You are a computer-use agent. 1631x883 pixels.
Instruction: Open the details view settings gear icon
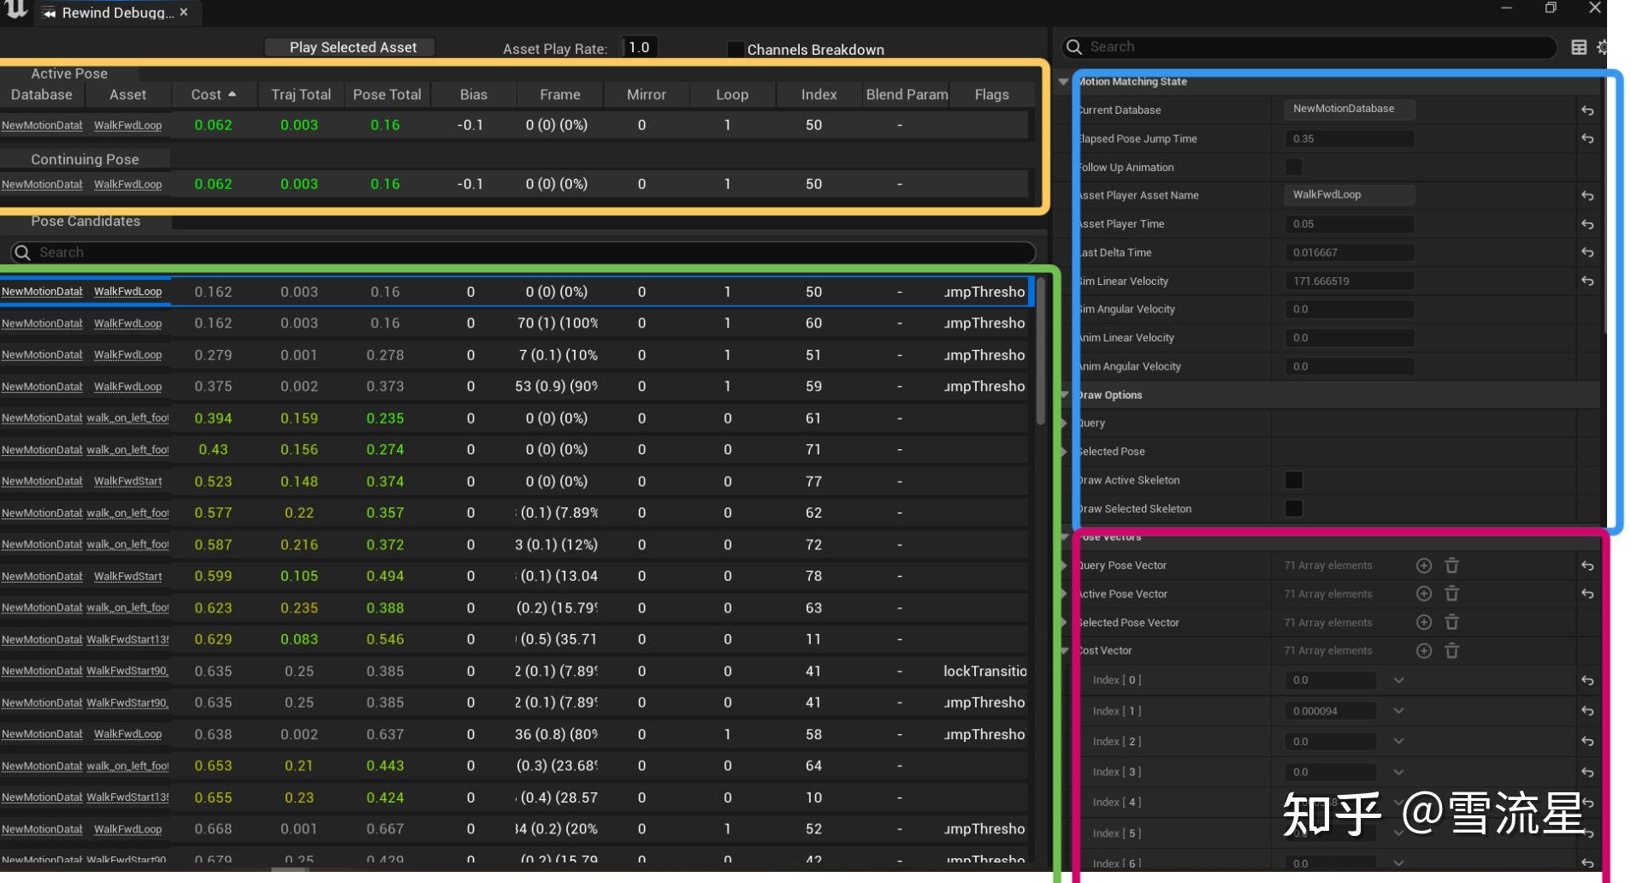[1604, 47]
